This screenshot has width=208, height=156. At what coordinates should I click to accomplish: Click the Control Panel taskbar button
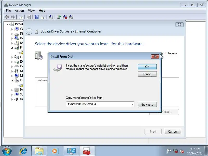[71, 151]
